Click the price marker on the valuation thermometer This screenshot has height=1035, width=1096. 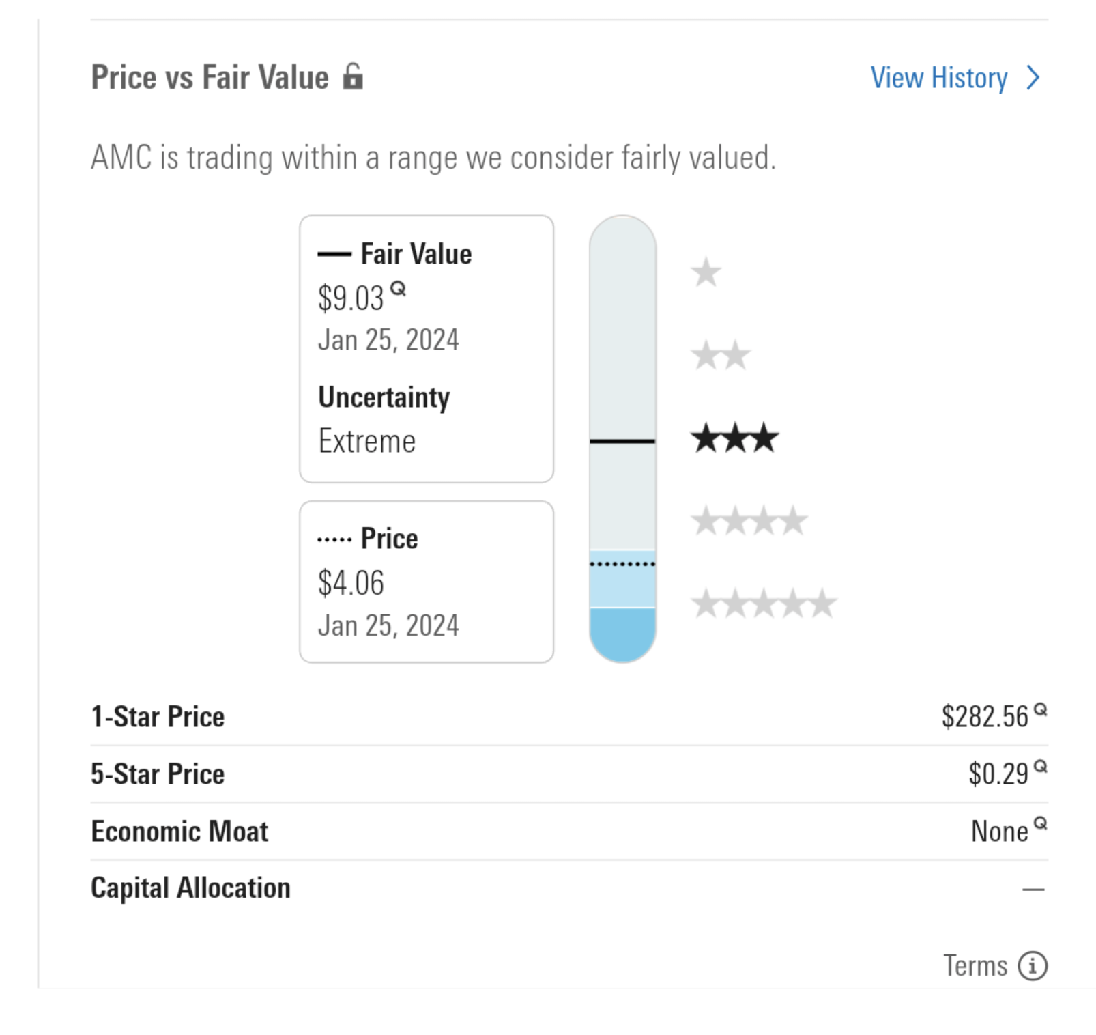(621, 563)
